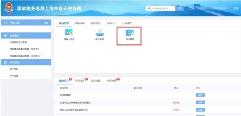The height and width of the screenshot is (116, 241).
Task: Select the 我的待办 tab
Action: tap(64, 81)
